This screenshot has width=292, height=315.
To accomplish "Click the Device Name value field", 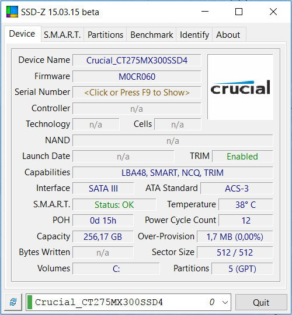I will click(x=137, y=61).
